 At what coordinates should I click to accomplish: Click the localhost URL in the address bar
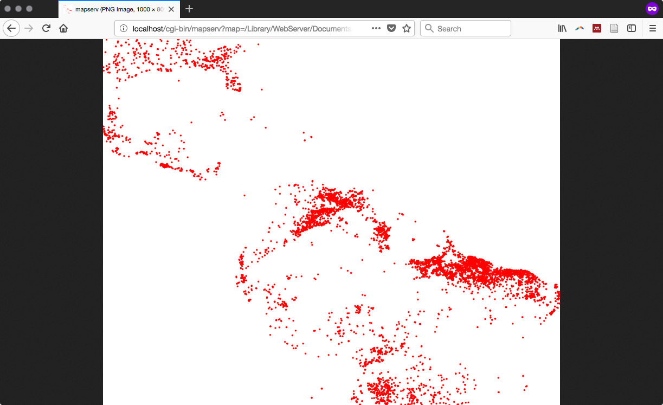242,29
